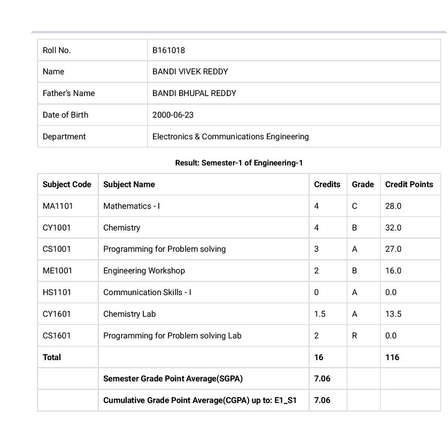The height and width of the screenshot is (421, 448).
Task: Click credit points 16.0
Action: [393, 271]
